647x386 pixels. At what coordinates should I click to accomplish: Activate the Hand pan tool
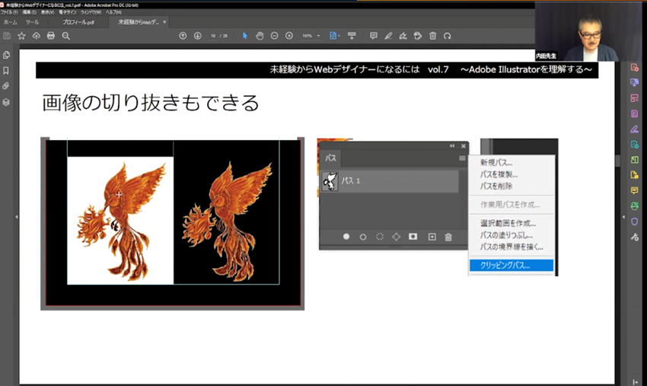point(260,36)
